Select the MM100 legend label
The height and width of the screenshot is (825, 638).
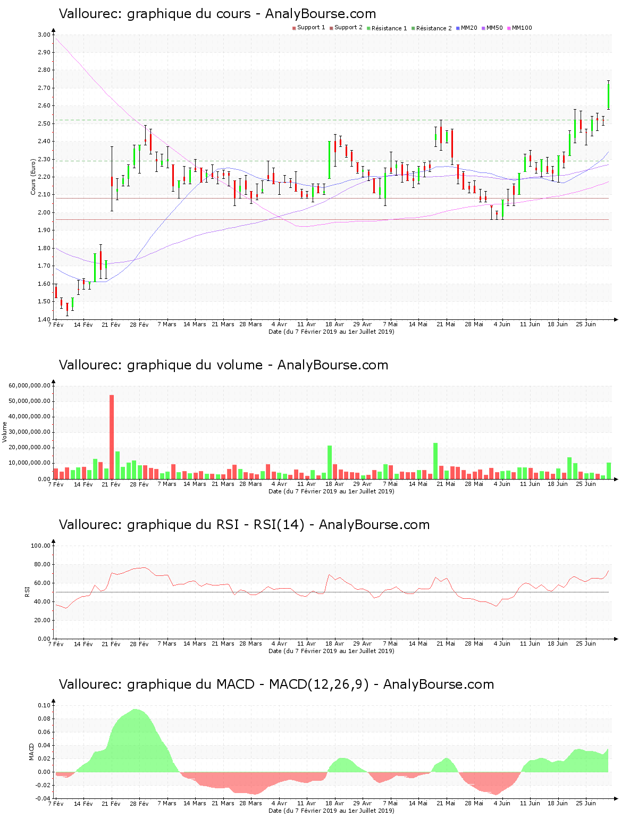[522, 28]
